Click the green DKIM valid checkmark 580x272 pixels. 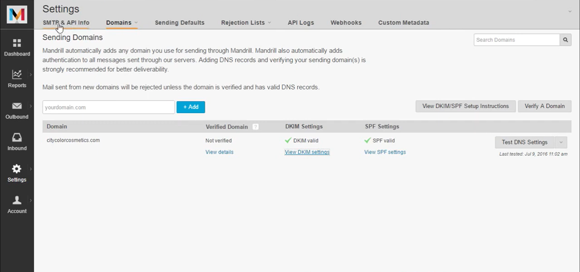[x=288, y=141]
